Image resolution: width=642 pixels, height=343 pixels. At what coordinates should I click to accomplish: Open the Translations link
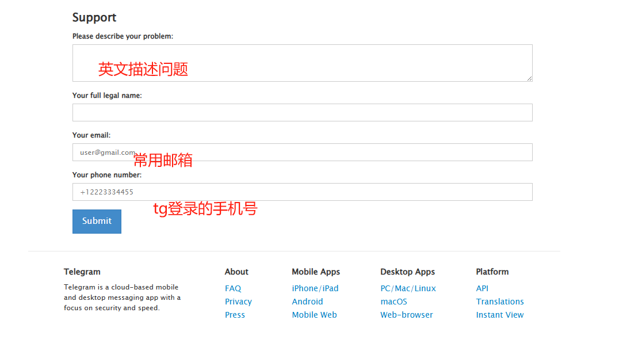pyautogui.click(x=500, y=302)
